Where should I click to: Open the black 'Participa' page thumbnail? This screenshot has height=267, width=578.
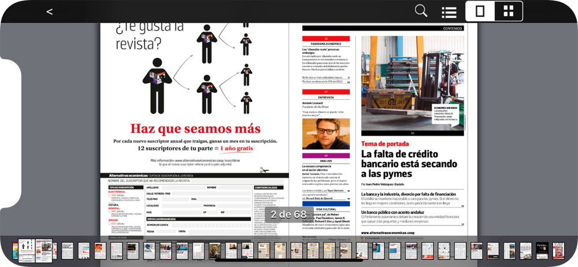pos(542,251)
